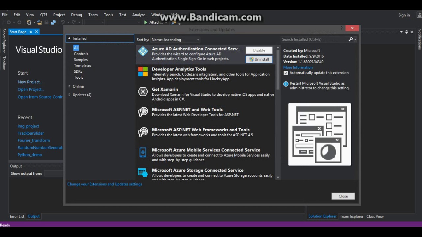Open the QT5 menu

coord(44,15)
